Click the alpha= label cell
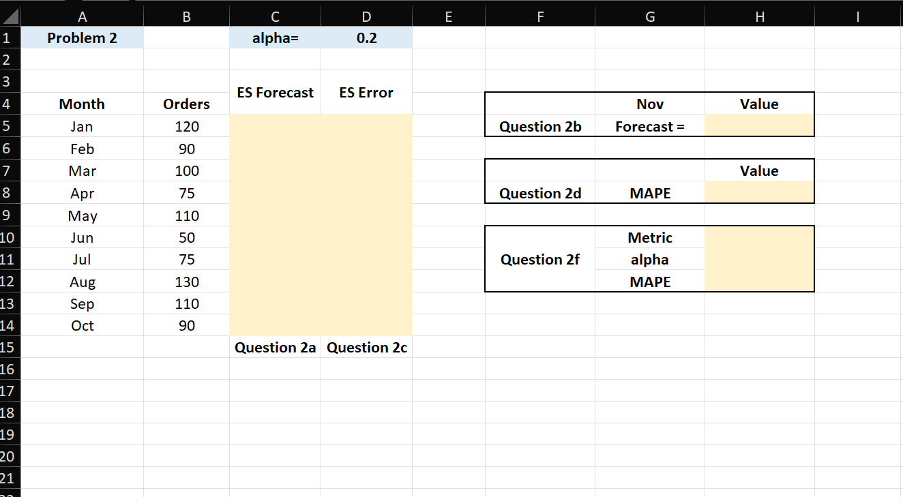The image size is (903, 497). [274, 37]
